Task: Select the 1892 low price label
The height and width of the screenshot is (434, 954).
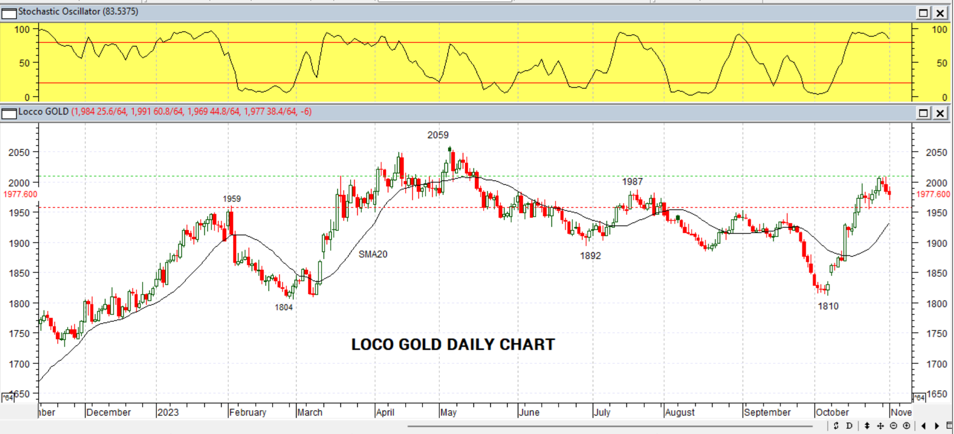Action: coord(590,256)
